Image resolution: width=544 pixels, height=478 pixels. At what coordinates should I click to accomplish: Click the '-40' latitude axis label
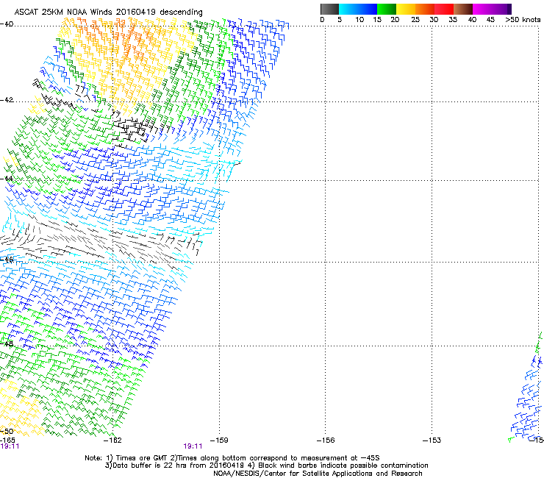point(7,24)
